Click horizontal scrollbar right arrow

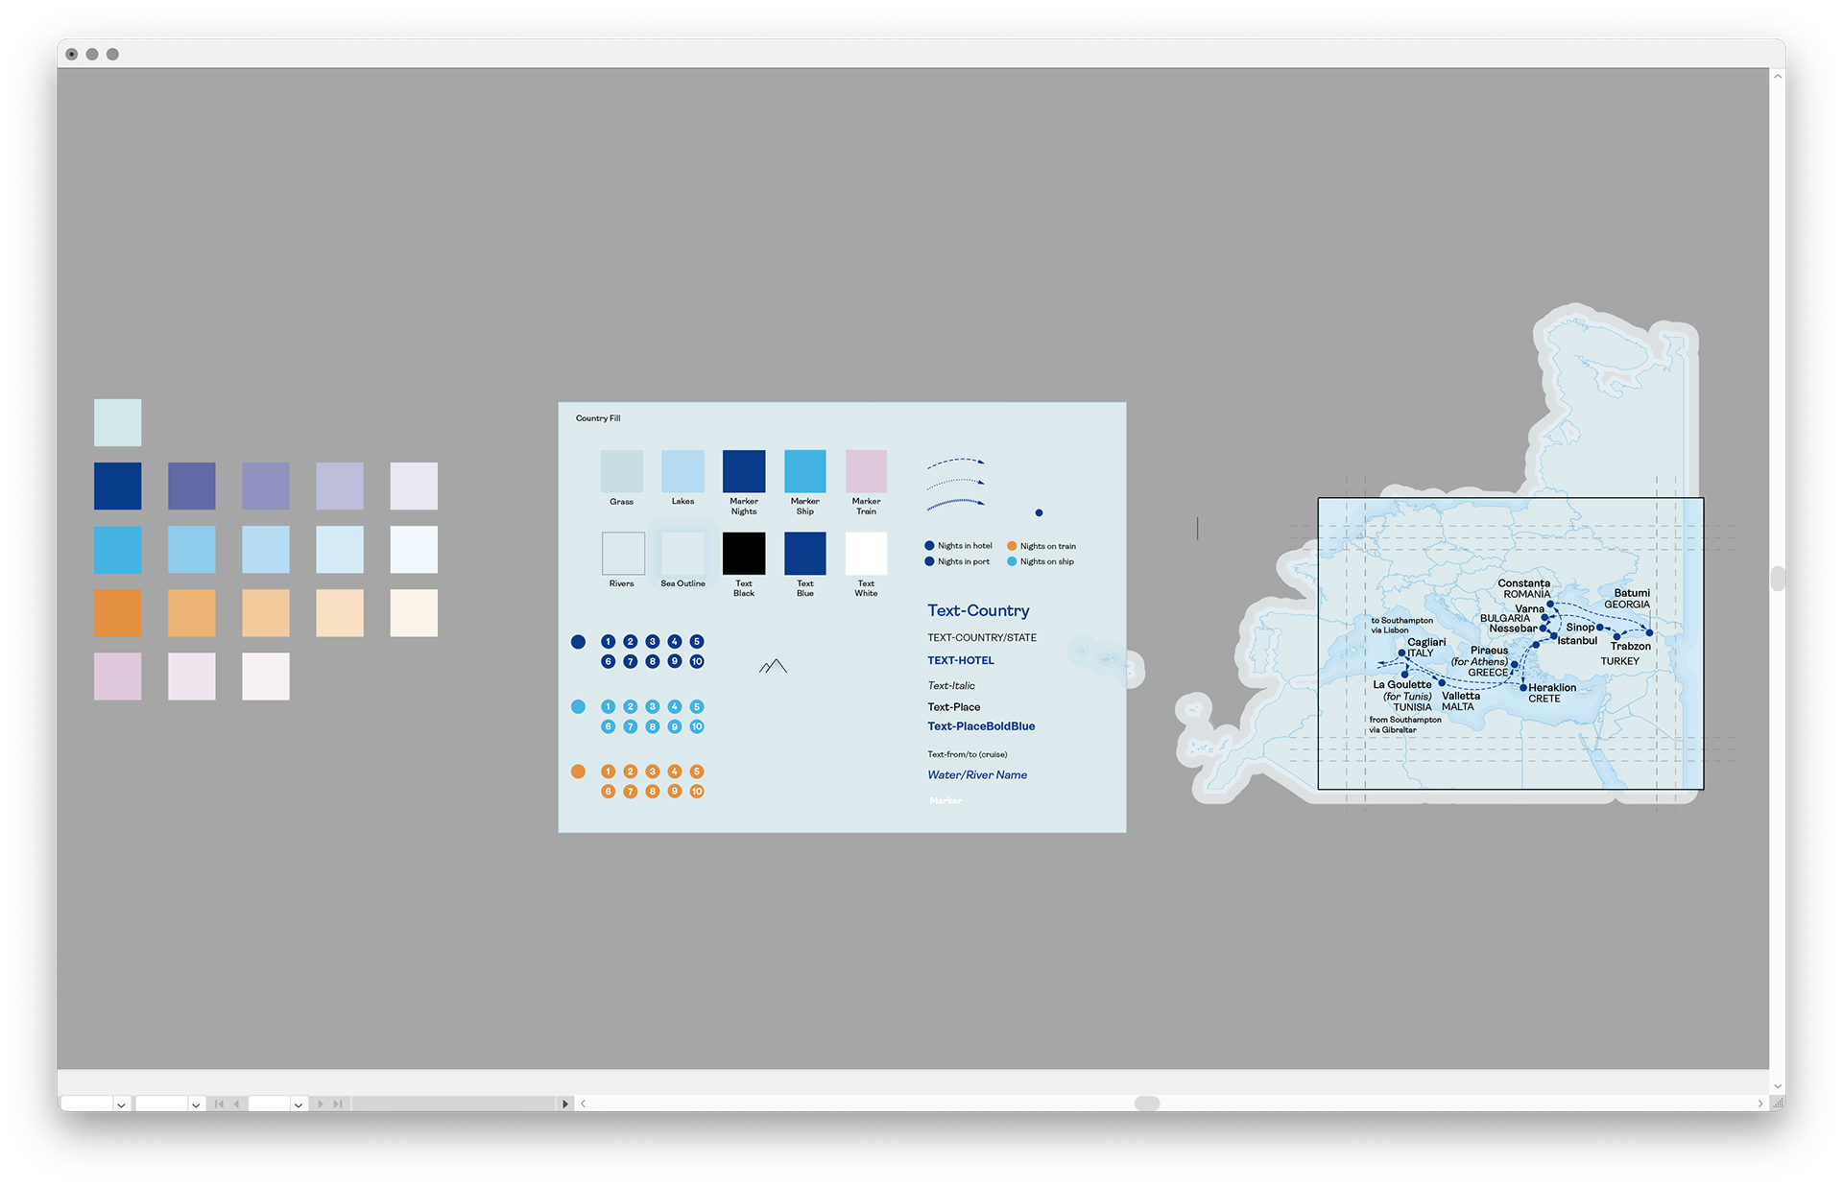1759,1104
